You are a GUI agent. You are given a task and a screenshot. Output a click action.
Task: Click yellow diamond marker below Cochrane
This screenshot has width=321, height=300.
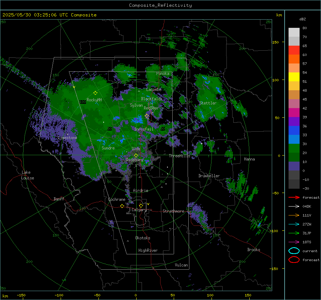[x=122, y=206]
